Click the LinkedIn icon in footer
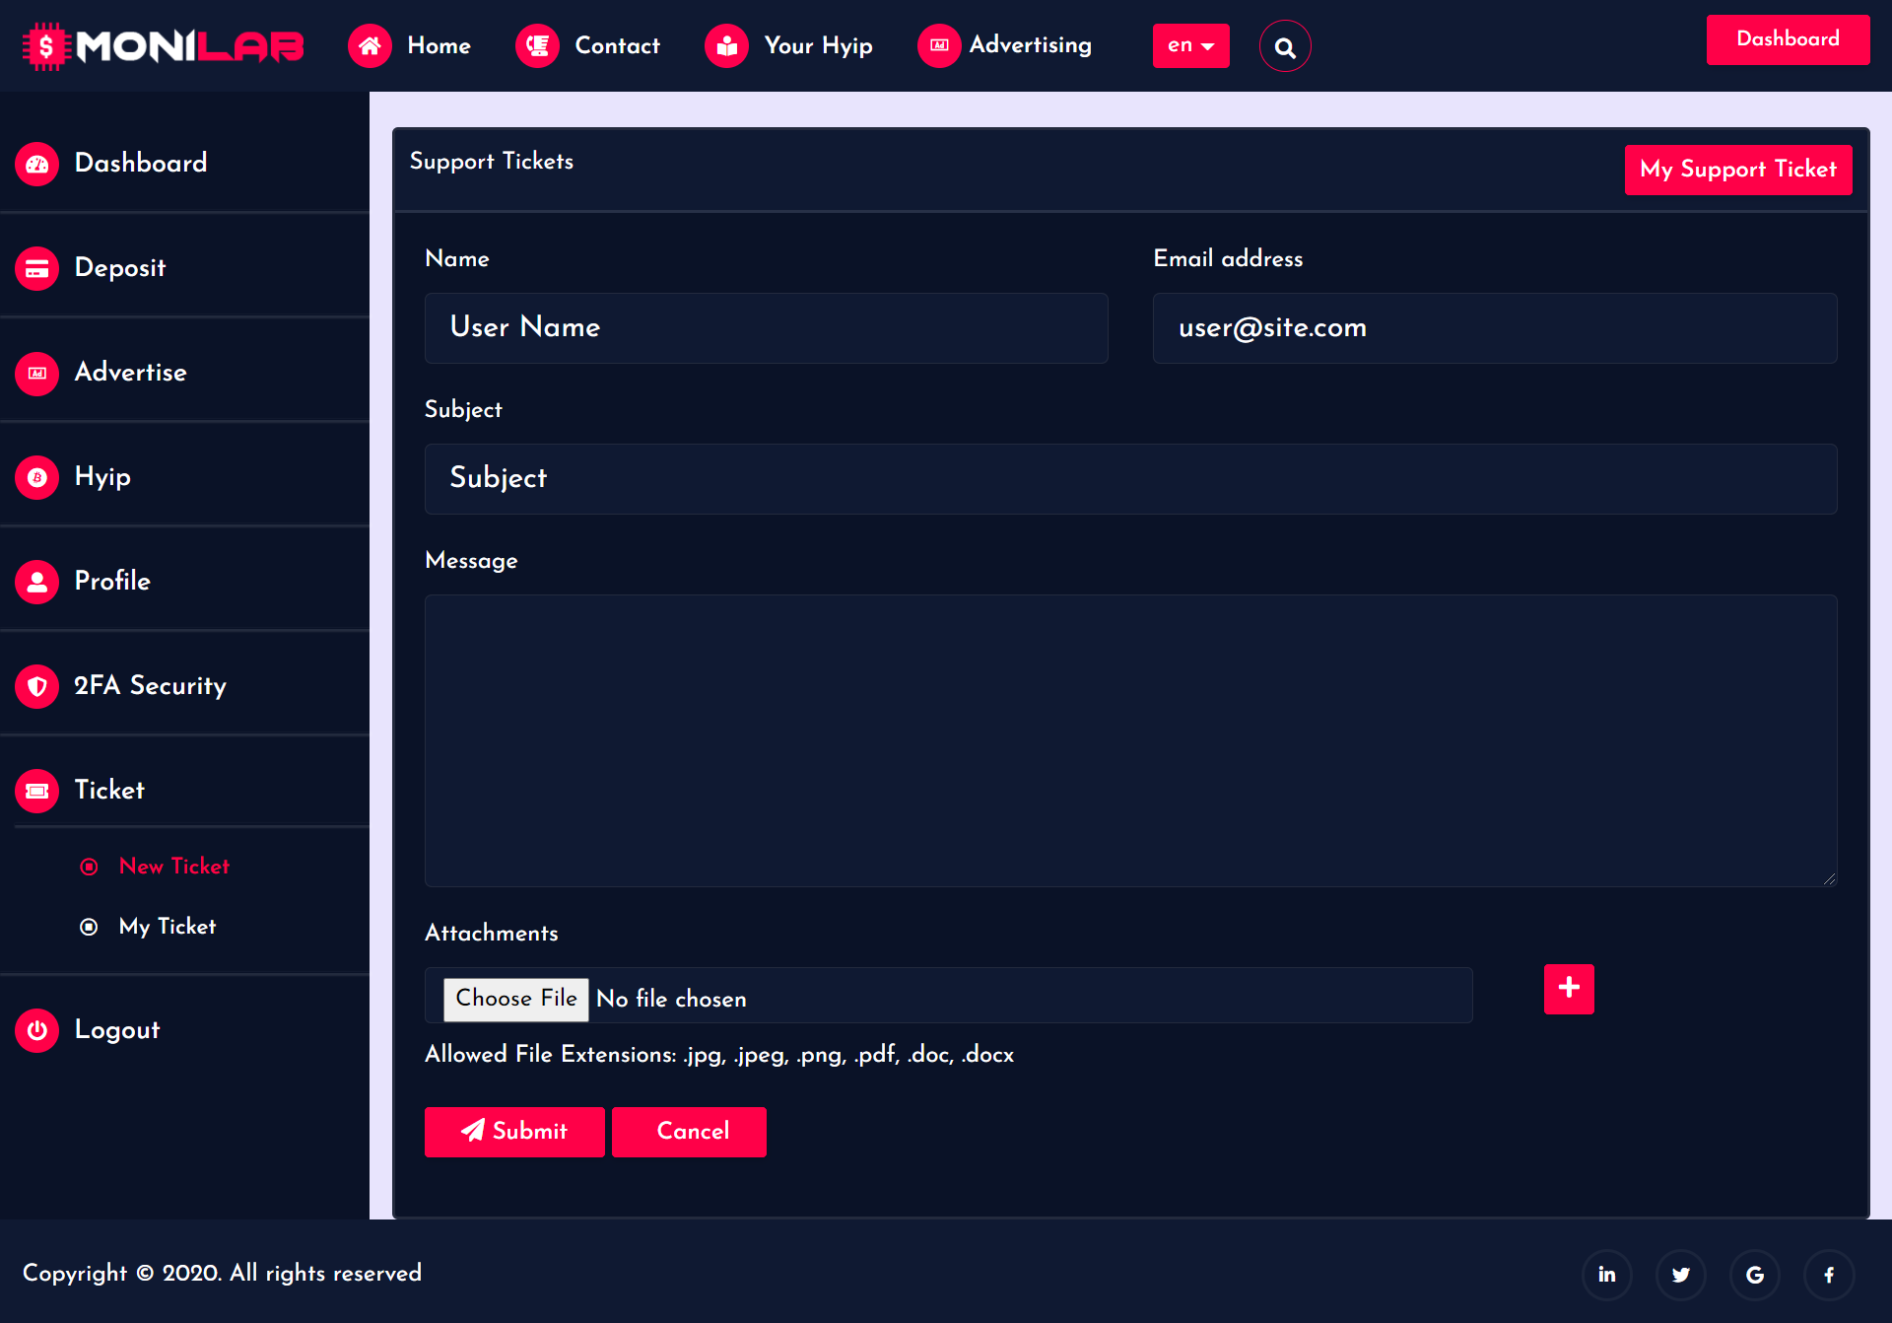The height and width of the screenshot is (1323, 1892). click(x=1606, y=1275)
